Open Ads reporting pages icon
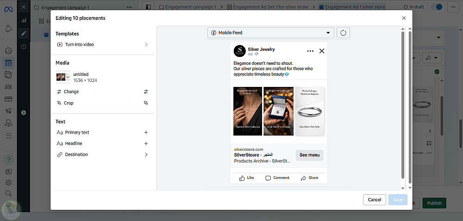463x221 pixels. click(x=8, y=75)
